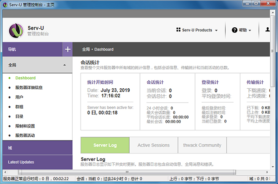Click the 统计开始时间 card heading
Viewport: 278px width, 184px height.
(x=100, y=82)
